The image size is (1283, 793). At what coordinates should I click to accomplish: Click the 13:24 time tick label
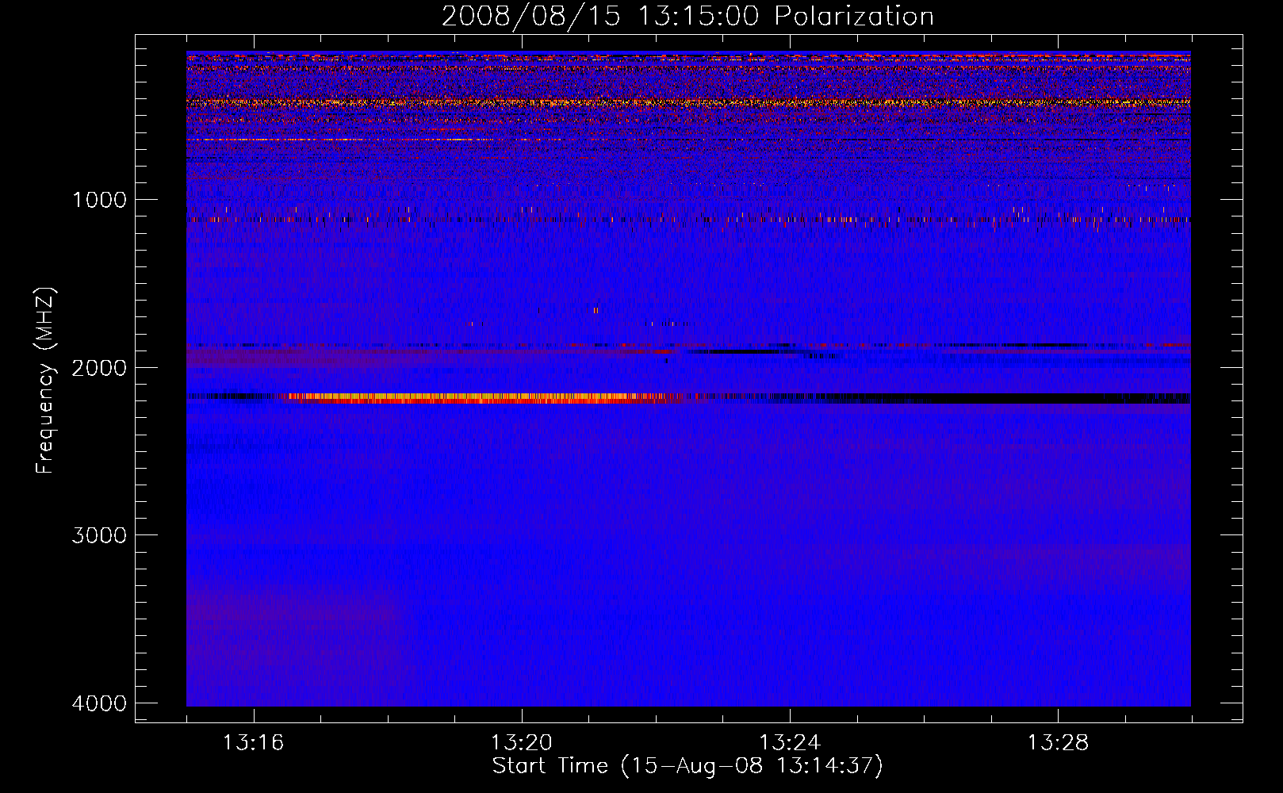[790, 743]
